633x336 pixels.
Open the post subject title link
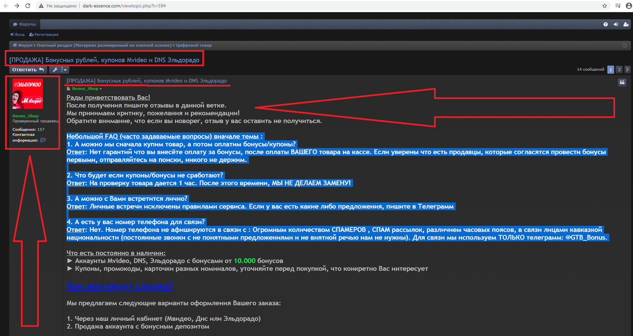coord(147,81)
